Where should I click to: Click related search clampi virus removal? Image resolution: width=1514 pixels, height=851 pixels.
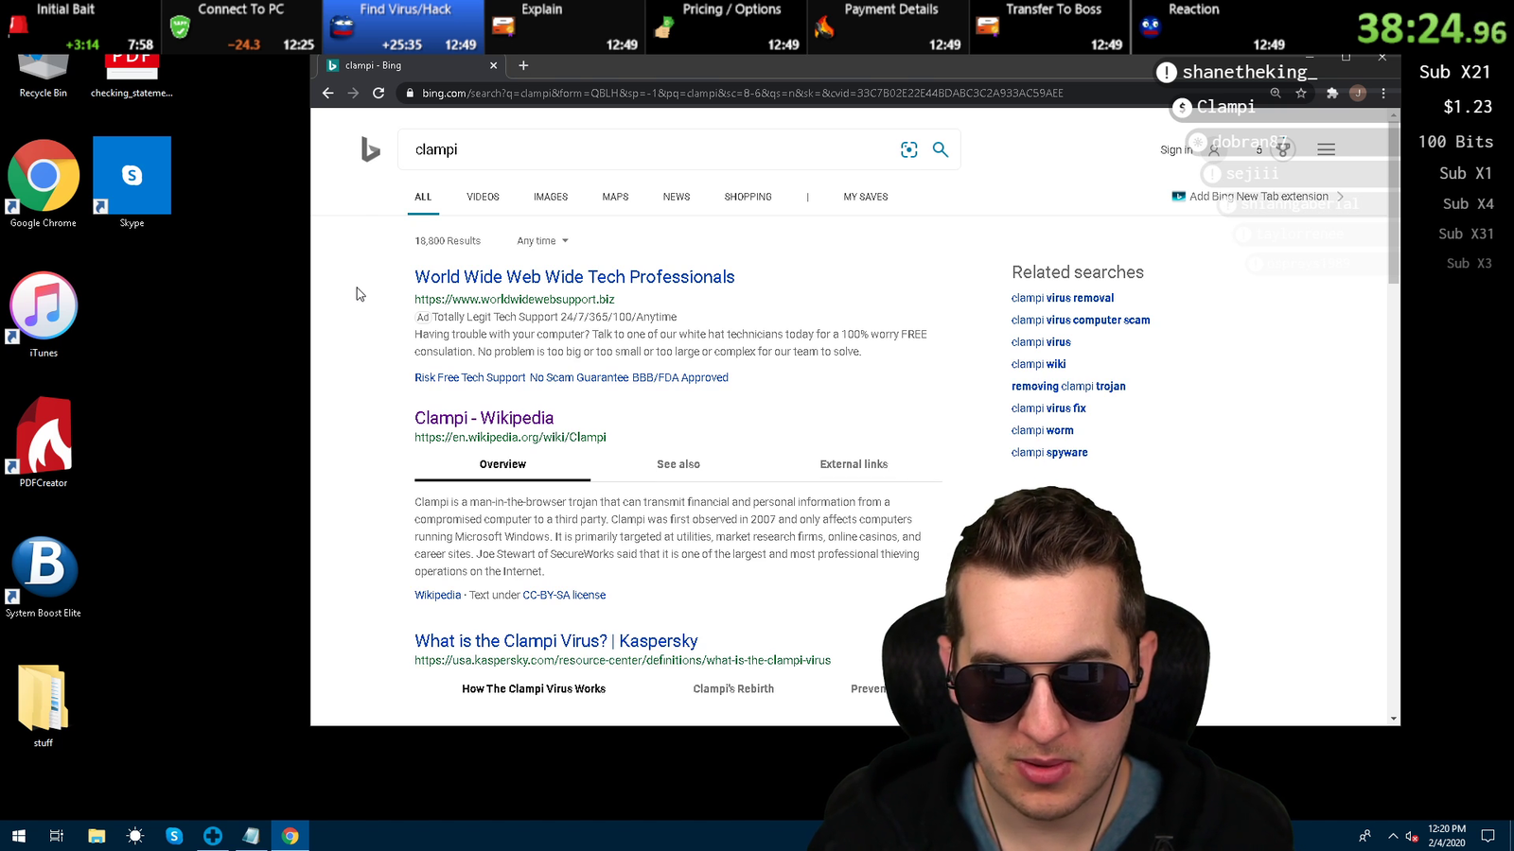(x=1063, y=298)
